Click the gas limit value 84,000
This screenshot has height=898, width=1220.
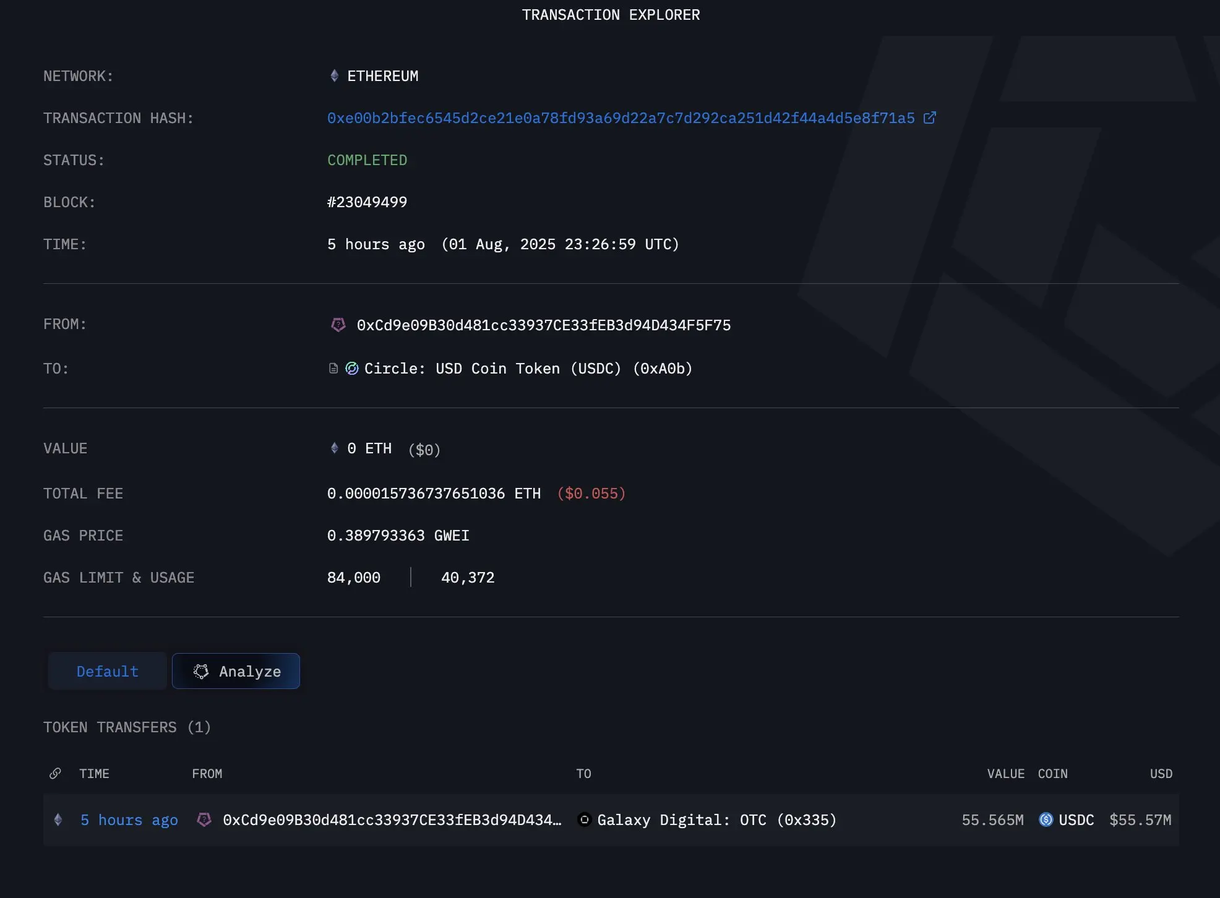point(353,578)
